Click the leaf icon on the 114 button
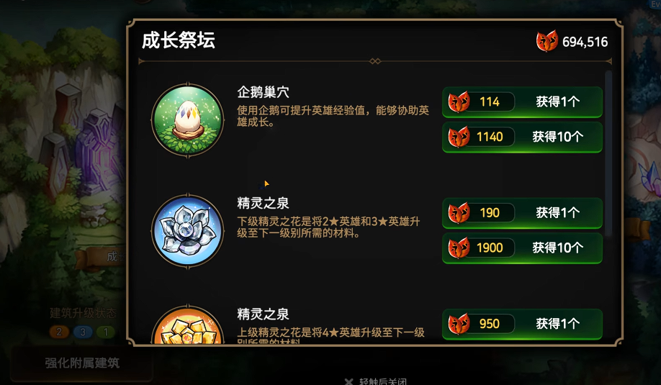The height and width of the screenshot is (385, 661). coord(459,101)
